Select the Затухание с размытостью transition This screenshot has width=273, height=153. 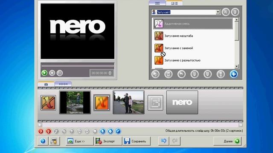pyautogui.click(x=193, y=60)
